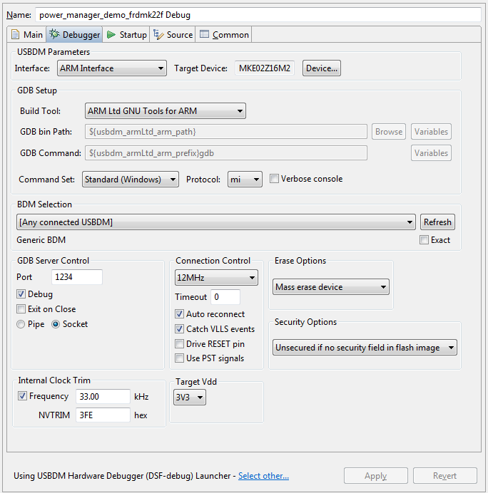Viewport: 488px width, 493px height.
Task: Click the Select other... link
Action: pyautogui.click(x=263, y=476)
